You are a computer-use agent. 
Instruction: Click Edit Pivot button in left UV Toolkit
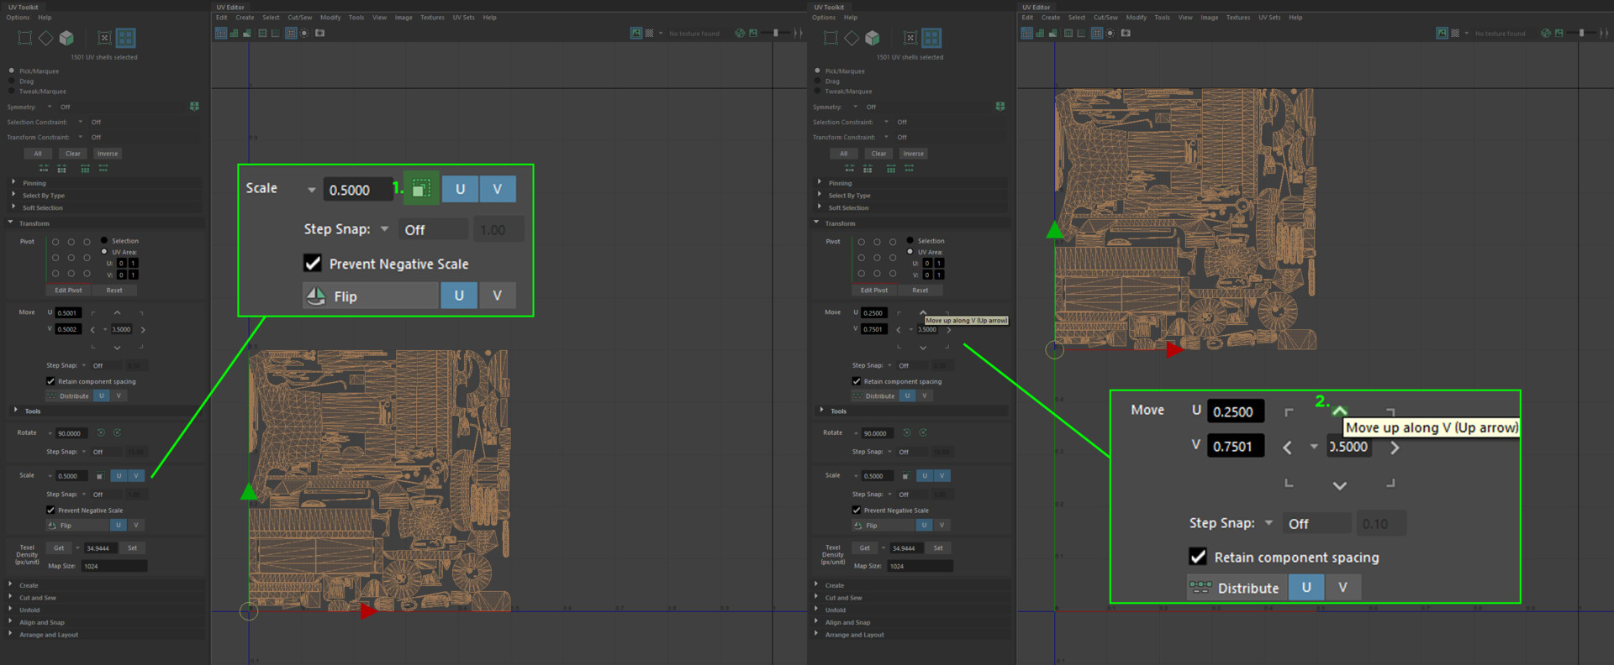68,291
